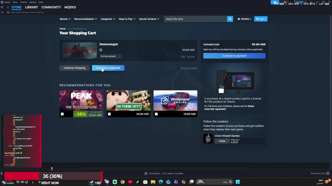Open the Categories dropdown

tap(108, 19)
